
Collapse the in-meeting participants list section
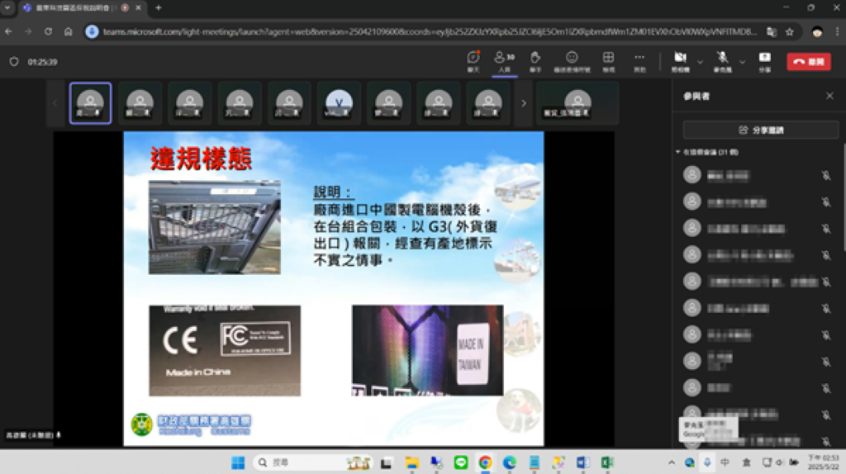(x=678, y=153)
